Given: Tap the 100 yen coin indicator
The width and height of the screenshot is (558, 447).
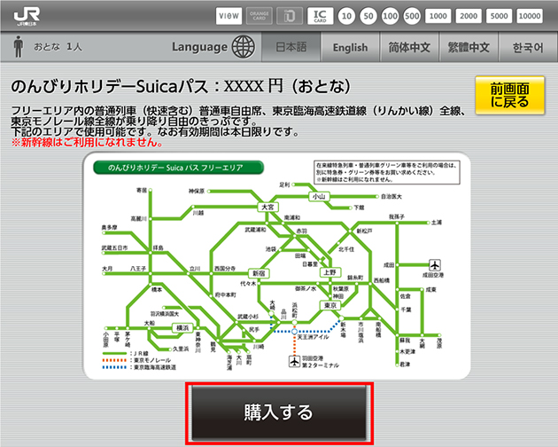Looking at the screenshot, I should click(x=390, y=16).
